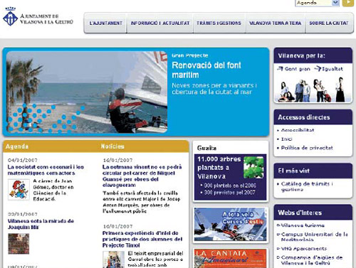Open agenda item La societat com escenari
The image size is (356, 268).
(x=46, y=170)
